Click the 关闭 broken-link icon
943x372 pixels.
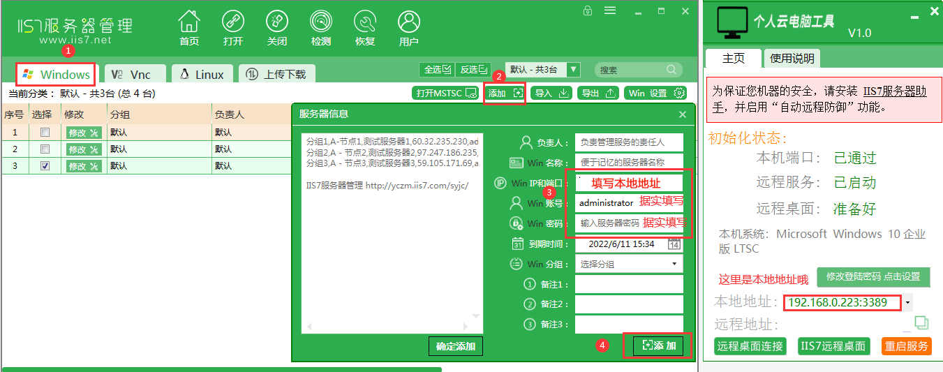point(277,21)
